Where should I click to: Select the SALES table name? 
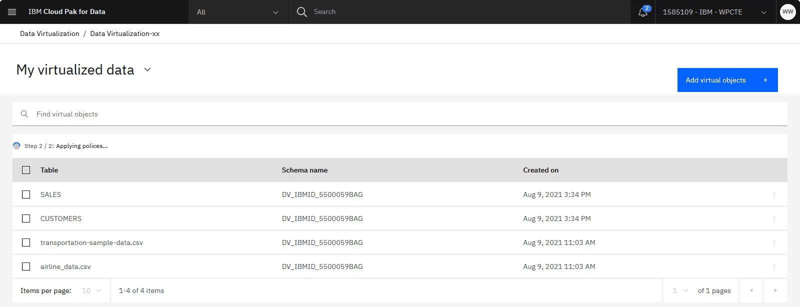(x=50, y=194)
